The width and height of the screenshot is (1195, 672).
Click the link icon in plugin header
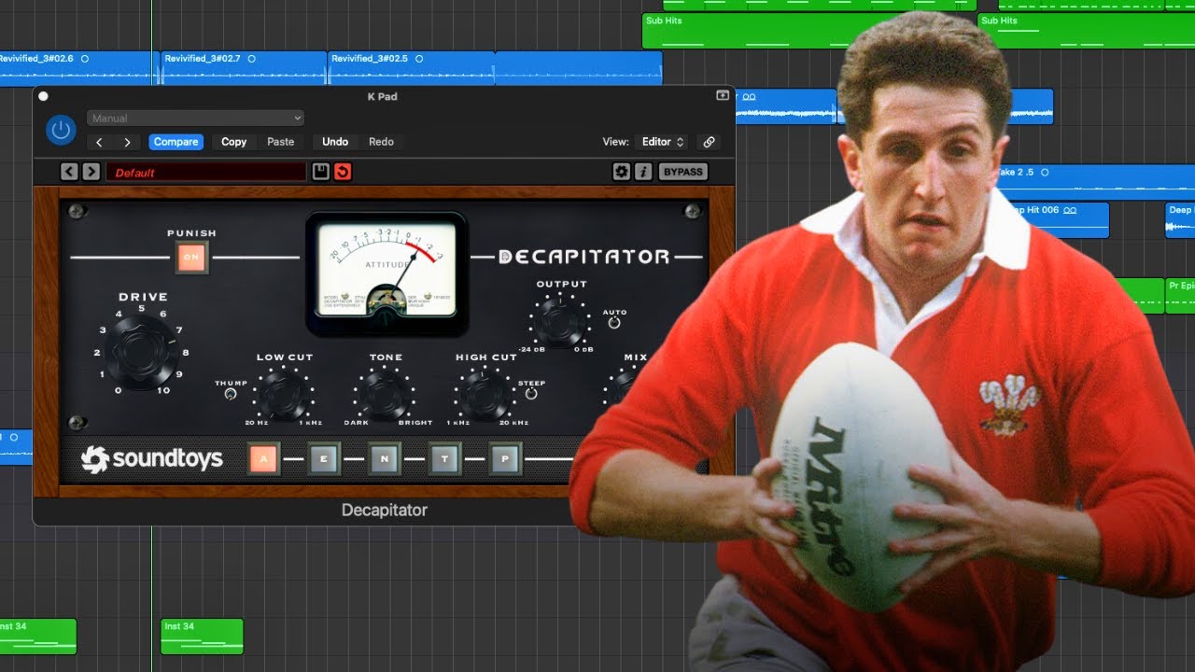(709, 142)
